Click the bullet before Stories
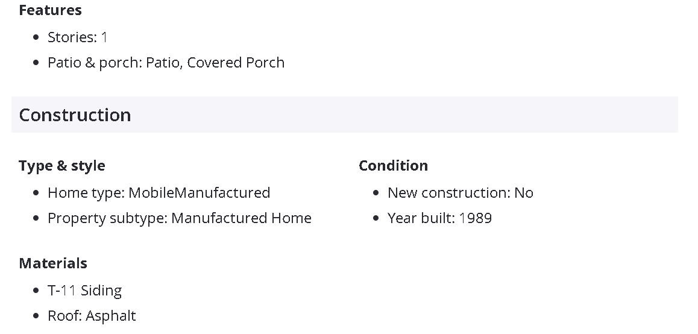 tap(37, 38)
